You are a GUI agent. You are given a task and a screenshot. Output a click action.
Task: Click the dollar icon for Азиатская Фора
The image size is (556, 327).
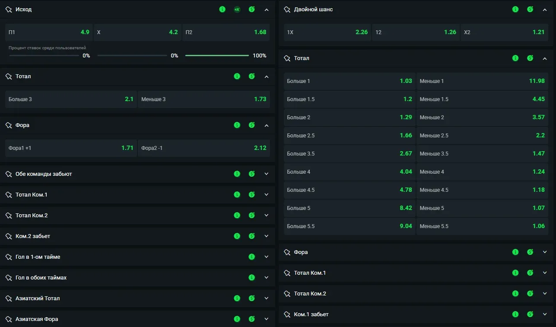(252, 319)
